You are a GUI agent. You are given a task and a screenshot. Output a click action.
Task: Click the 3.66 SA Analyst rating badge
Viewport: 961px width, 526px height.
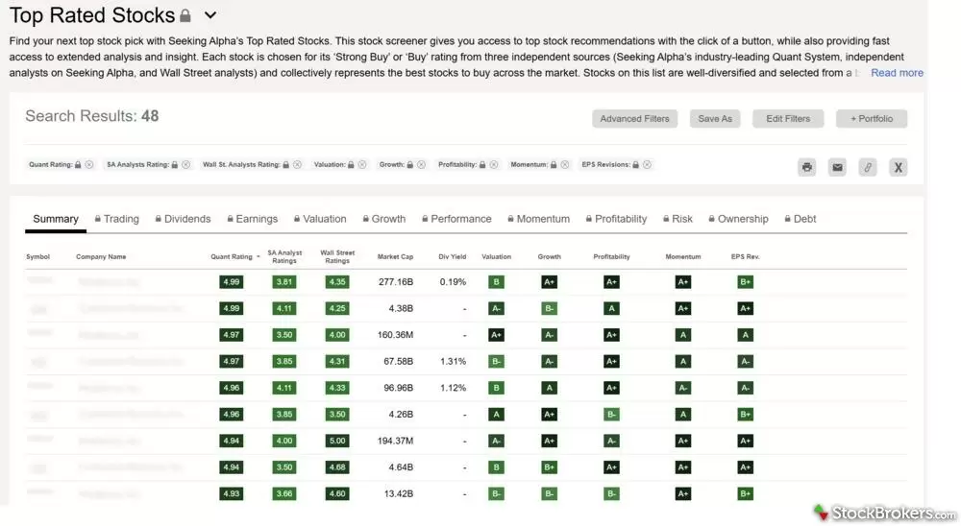(284, 493)
